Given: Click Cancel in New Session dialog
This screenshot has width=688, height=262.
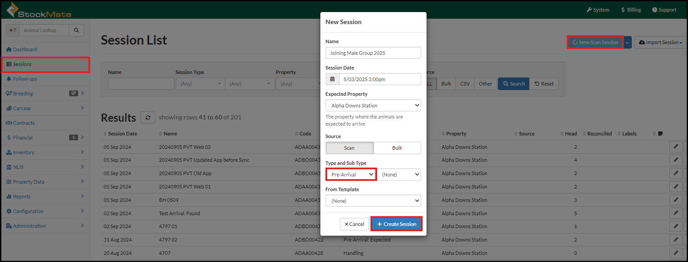Looking at the screenshot, I should (x=354, y=224).
